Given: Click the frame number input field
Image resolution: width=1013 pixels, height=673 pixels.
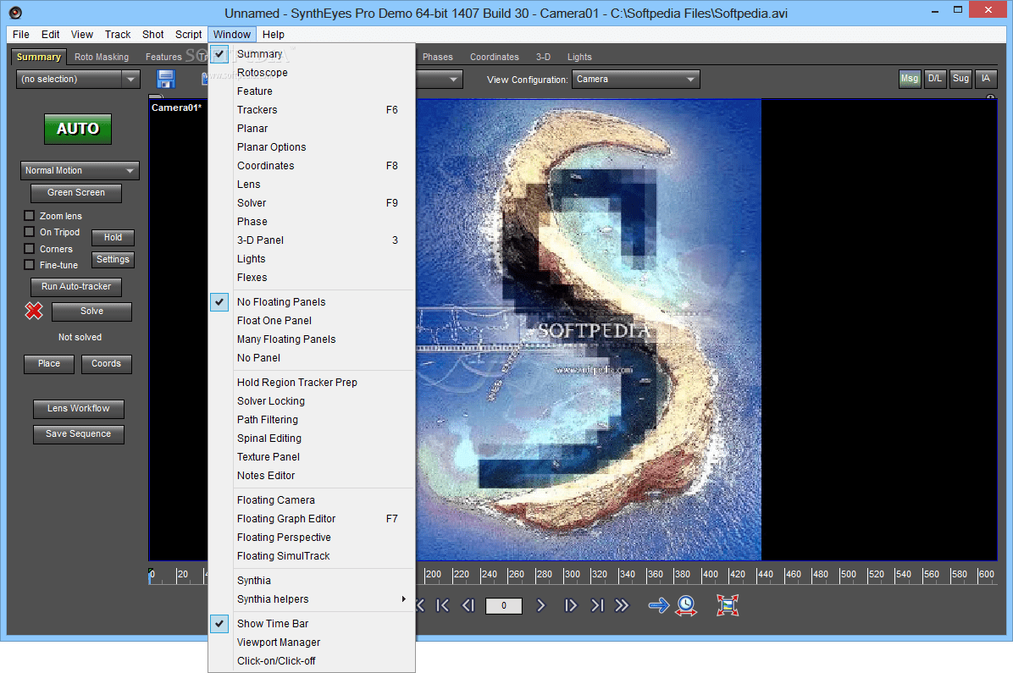Looking at the screenshot, I should 504,605.
